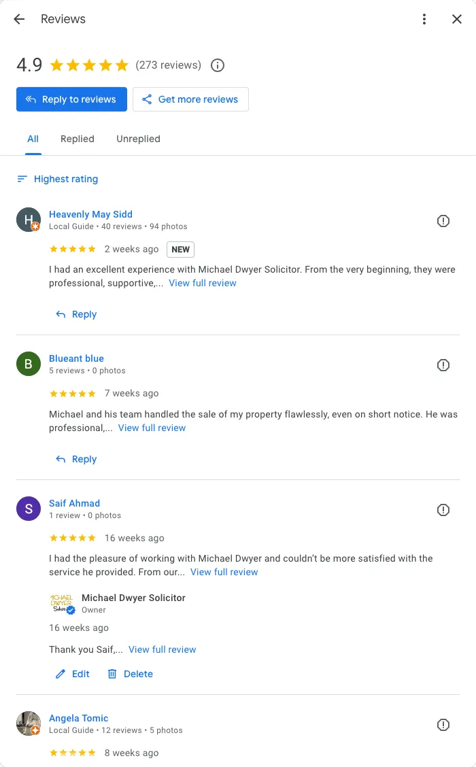
Task: Open Saif Ahmad's profile link
Action: (x=74, y=503)
